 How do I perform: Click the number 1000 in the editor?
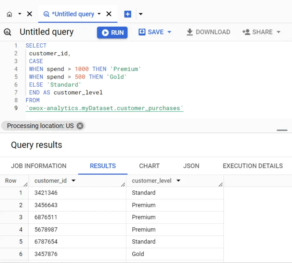82,69
